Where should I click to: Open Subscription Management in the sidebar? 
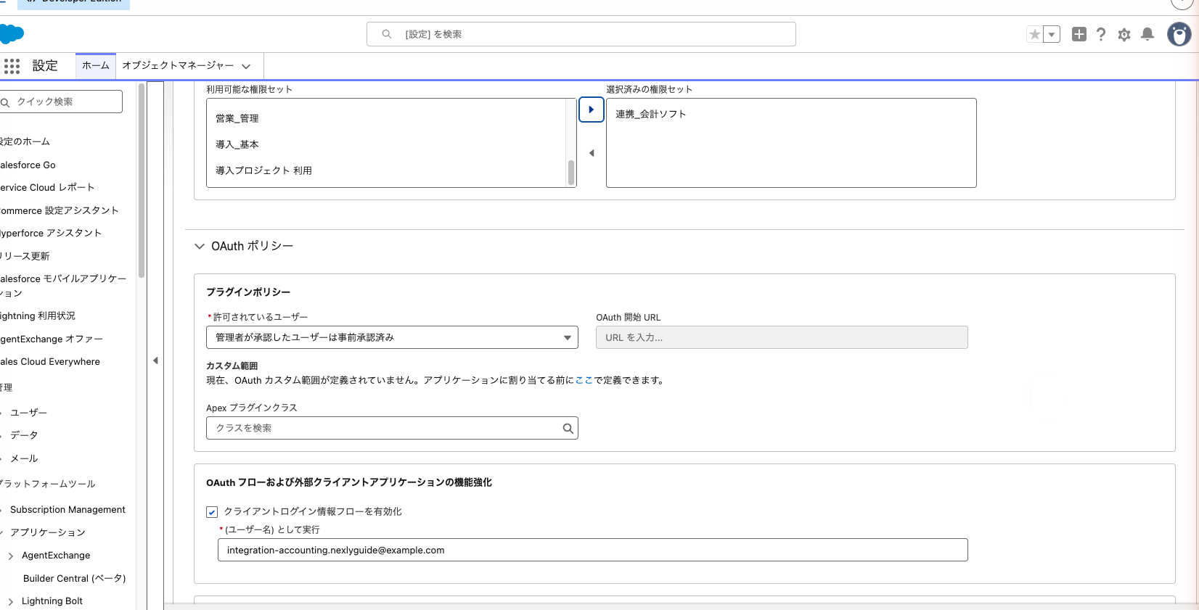click(x=67, y=510)
